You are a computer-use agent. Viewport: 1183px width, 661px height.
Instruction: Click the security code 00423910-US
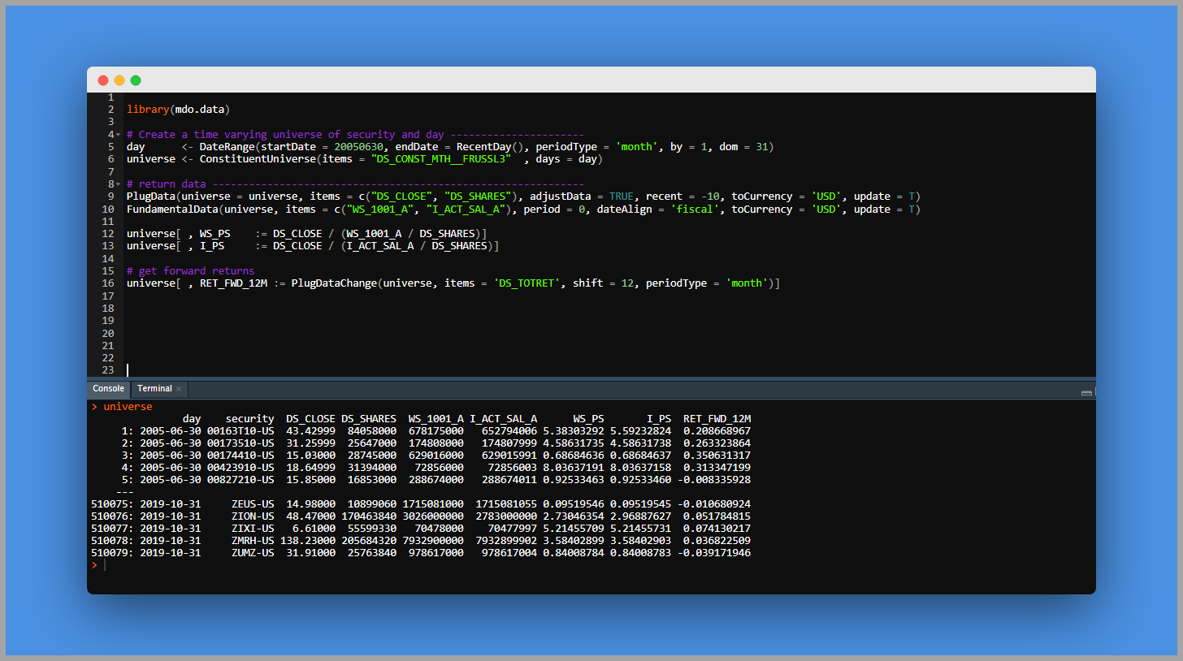point(240,468)
